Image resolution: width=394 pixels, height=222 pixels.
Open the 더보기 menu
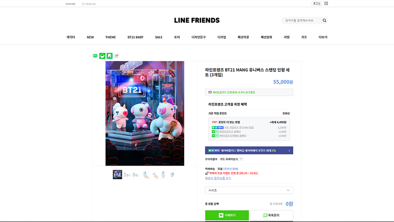323,37
